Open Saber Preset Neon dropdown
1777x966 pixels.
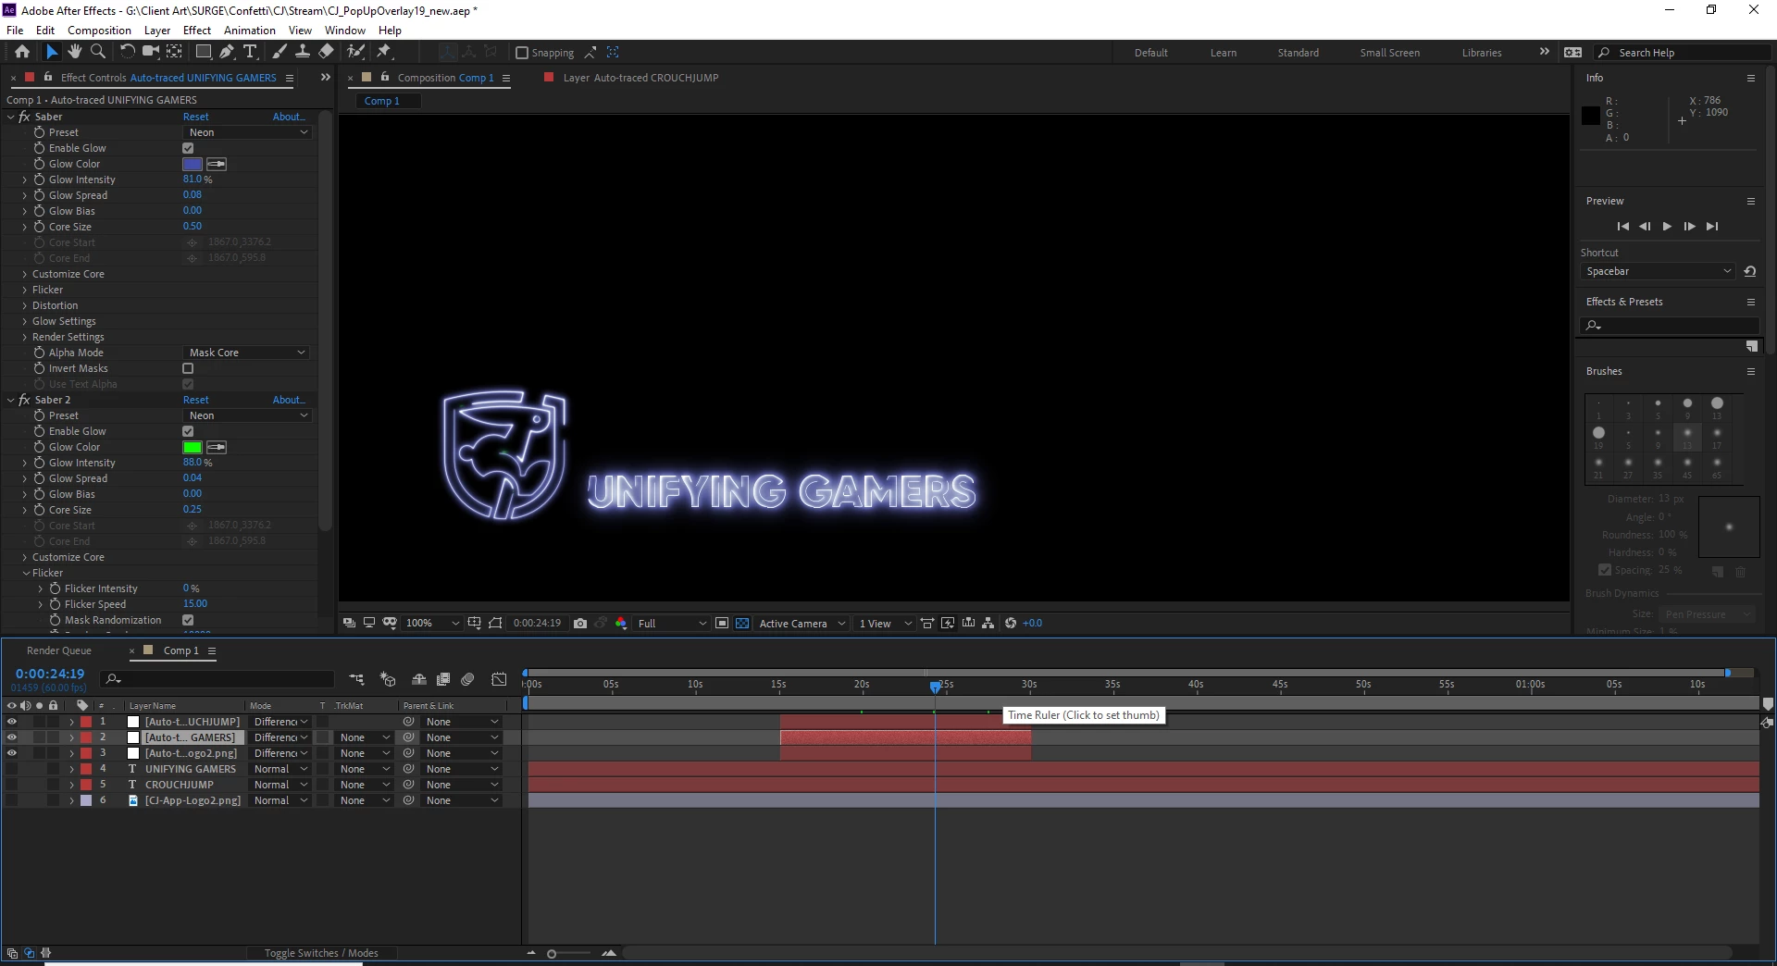click(247, 132)
